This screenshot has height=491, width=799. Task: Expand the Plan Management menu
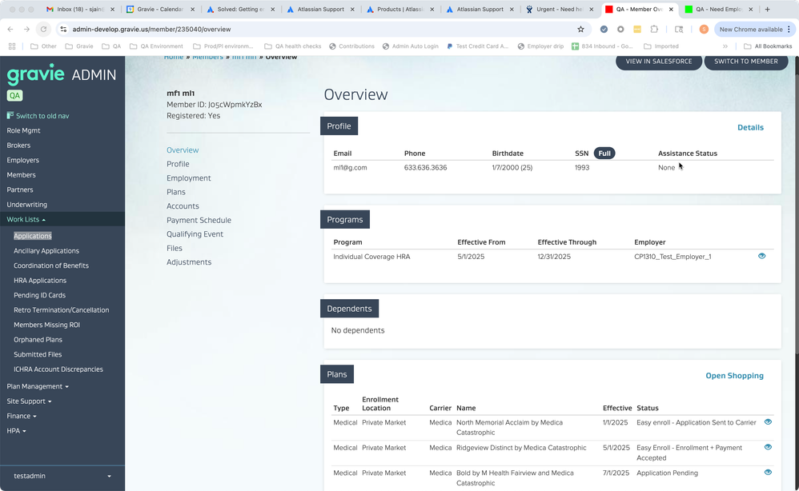click(37, 387)
